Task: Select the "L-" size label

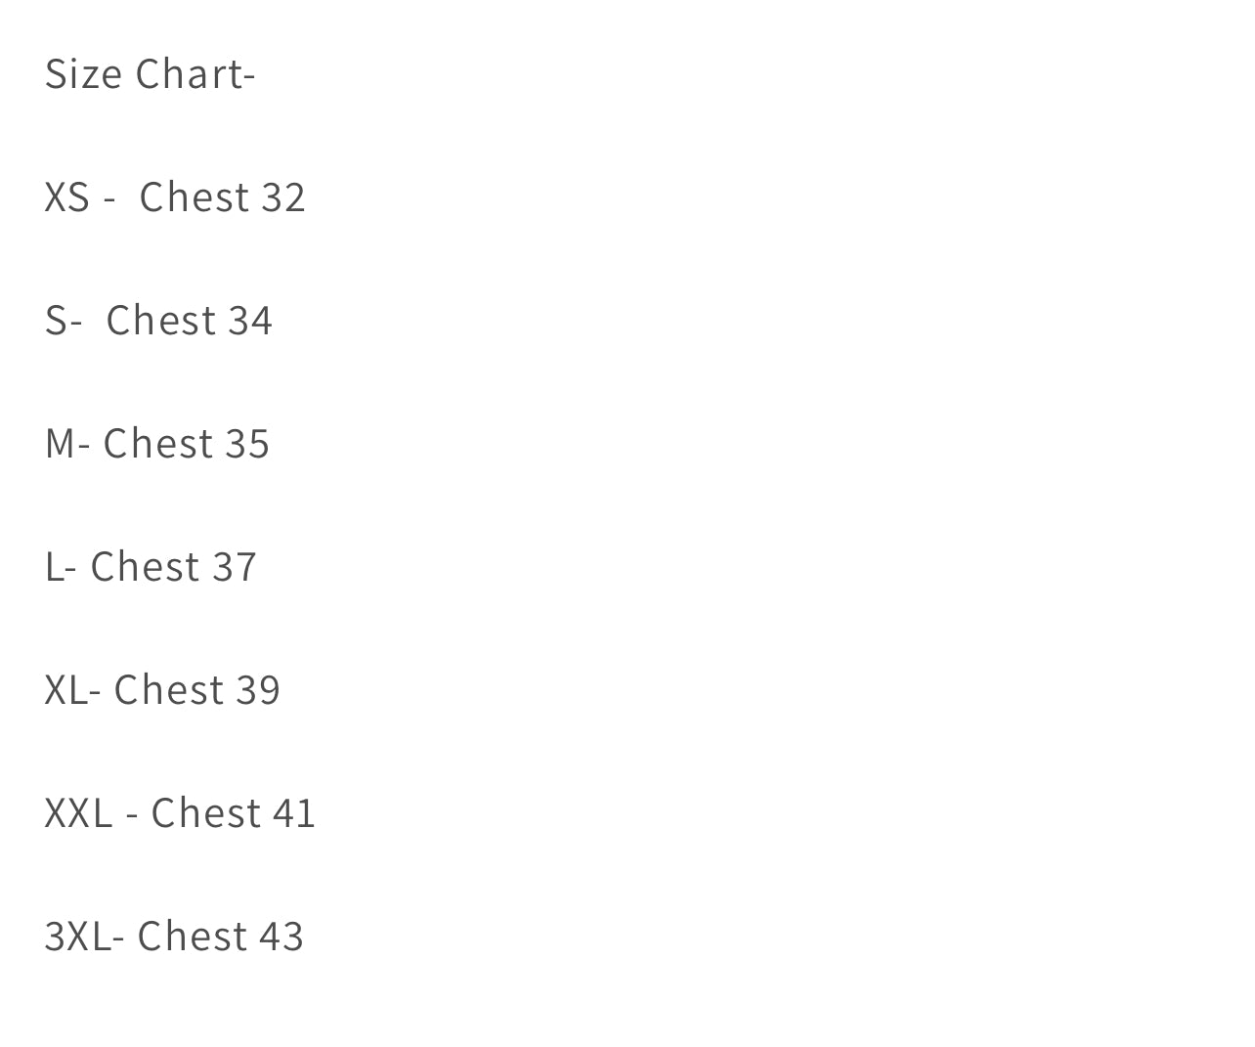Action: point(61,567)
